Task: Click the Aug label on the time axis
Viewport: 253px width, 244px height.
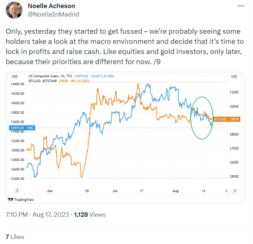Action: pyautogui.click(x=176, y=191)
